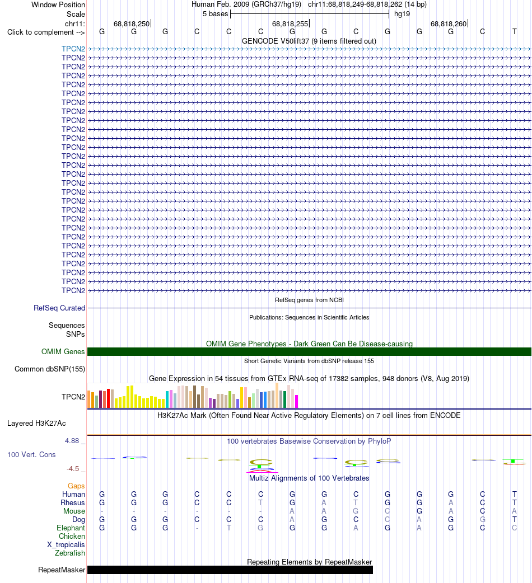
Task: Click ruler position label 68,818,255
Action: pyautogui.click(x=290, y=24)
